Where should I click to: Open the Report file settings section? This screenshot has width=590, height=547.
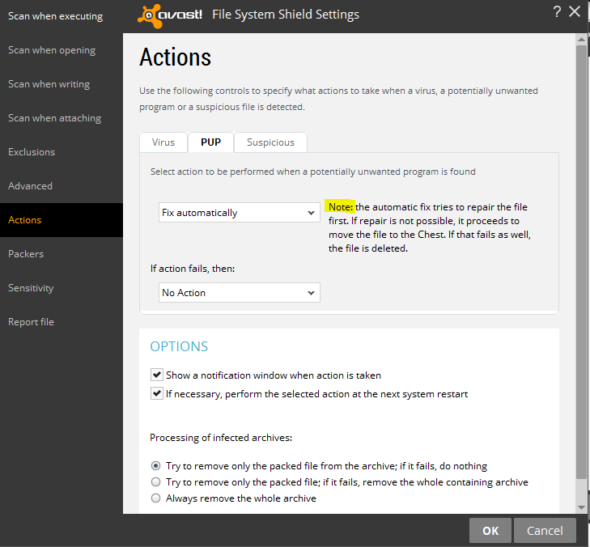click(x=31, y=322)
